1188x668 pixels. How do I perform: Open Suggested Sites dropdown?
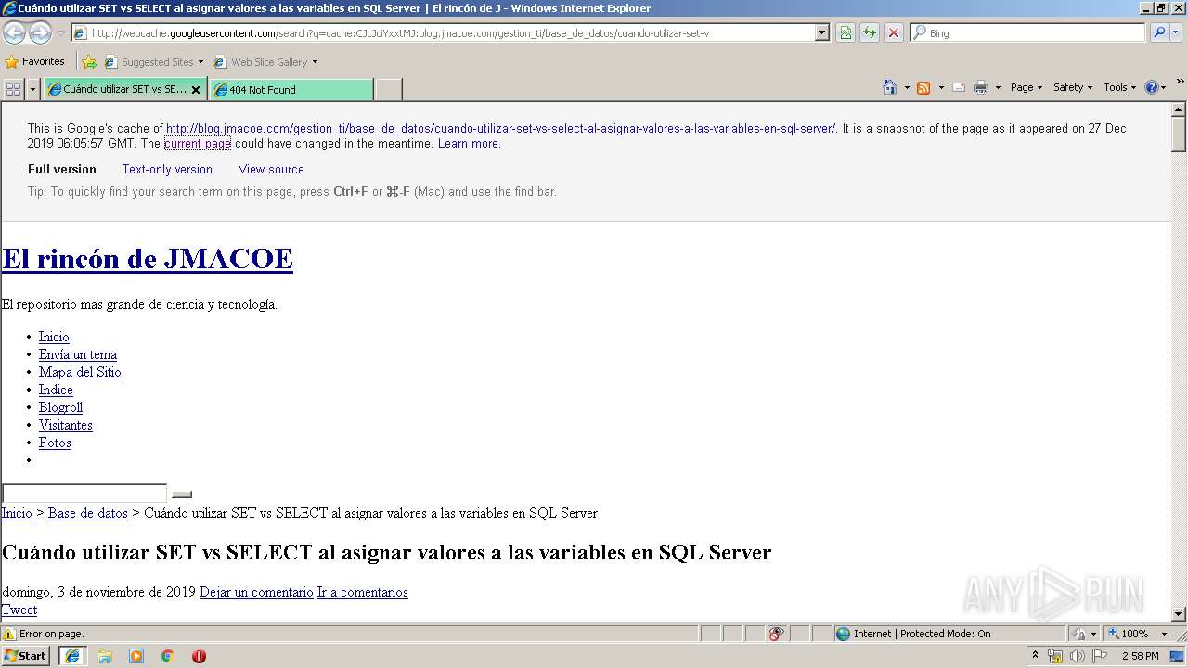tap(153, 62)
